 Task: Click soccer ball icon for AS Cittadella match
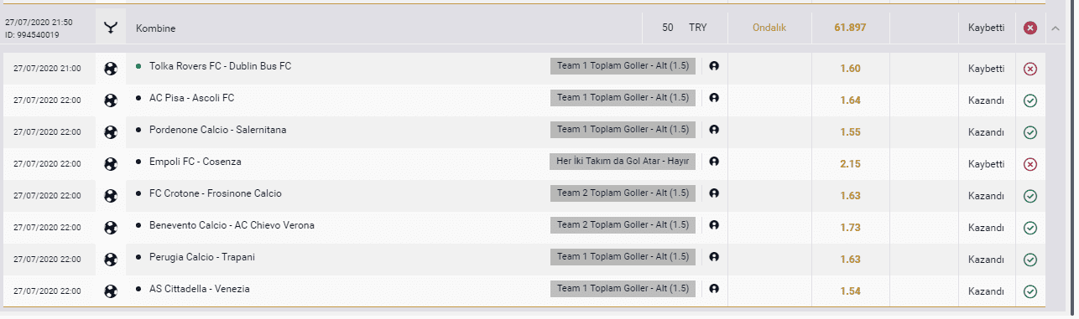click(x=110, y=291)
